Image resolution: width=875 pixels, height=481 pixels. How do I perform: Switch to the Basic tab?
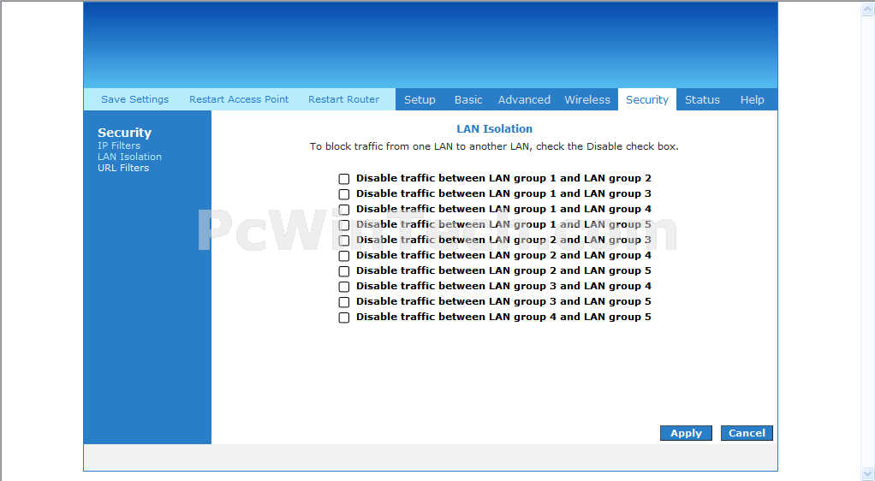[x=468, y=99]
